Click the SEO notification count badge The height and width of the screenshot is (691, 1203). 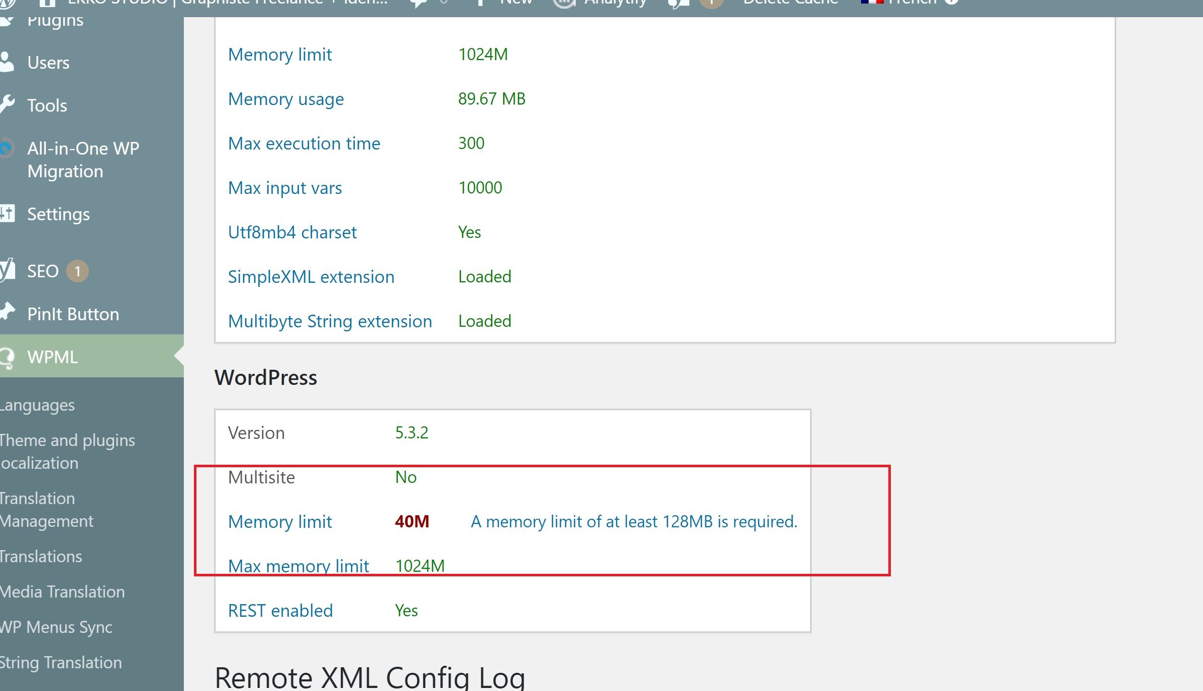(x=78, y=271)
